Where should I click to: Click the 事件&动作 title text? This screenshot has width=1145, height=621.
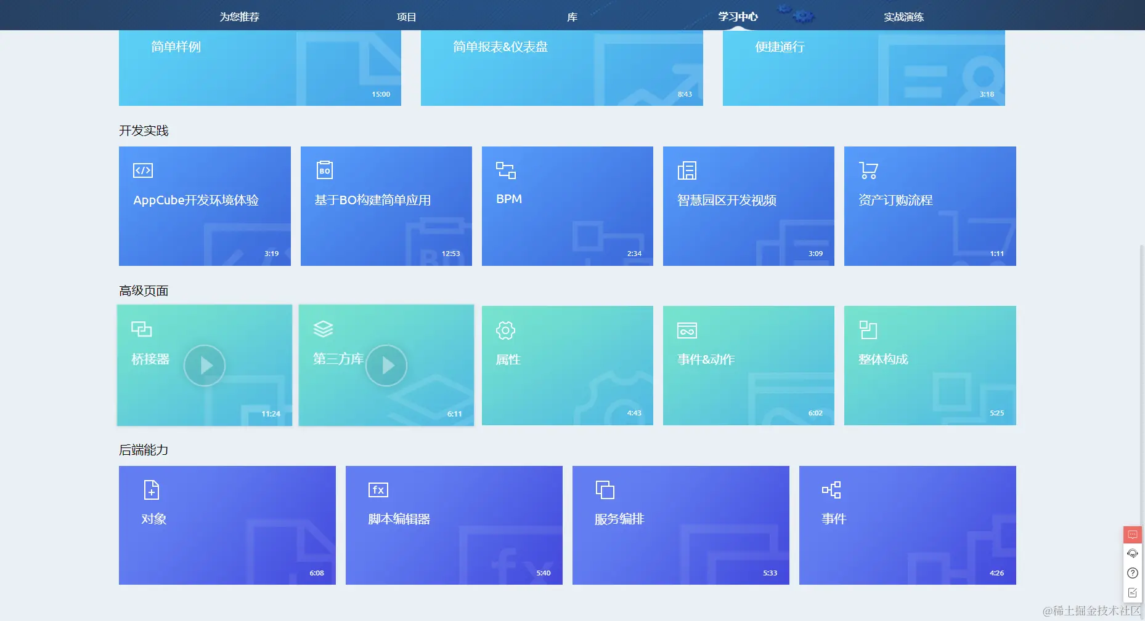coord(706,359)
